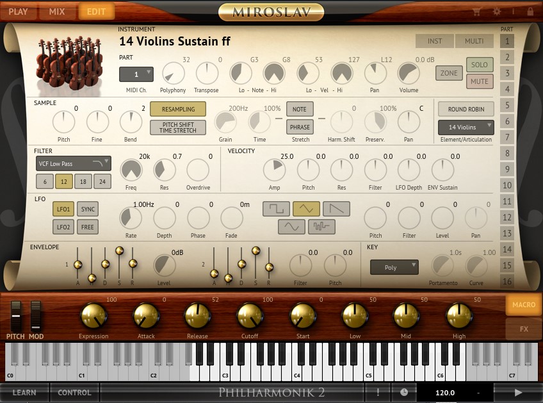Switch to the PLAY tab

pyautogui.click(x=18, y=12)
